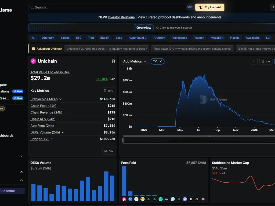Select the Solana chain tab
Image resolution: width=275 pixels, height=206 pixels.
[x=65, y=38]
